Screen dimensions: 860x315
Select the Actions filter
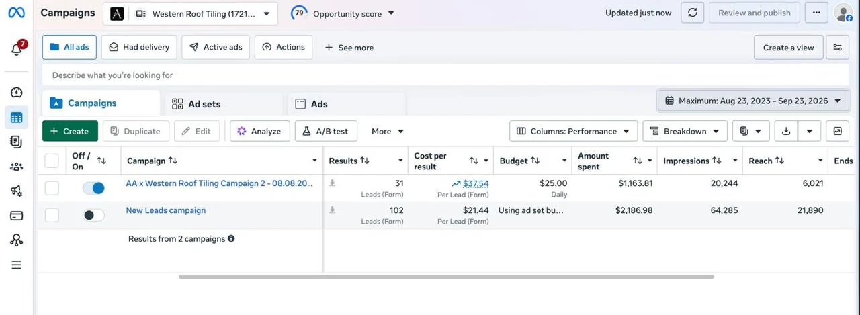[284, 47]
